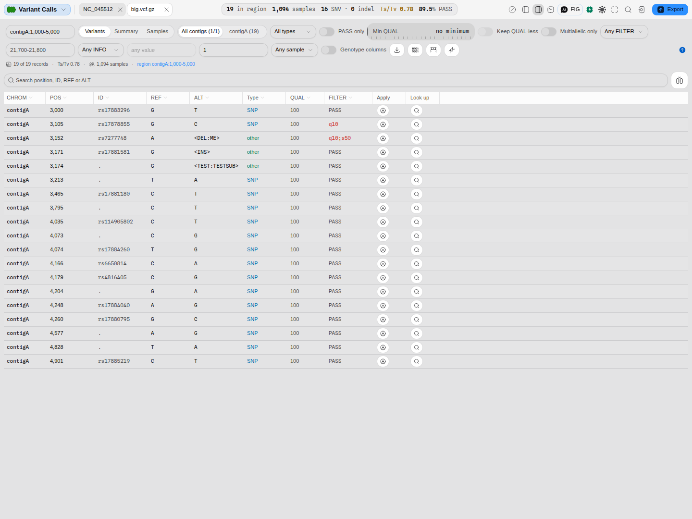Open the All types dropdown

293,32
